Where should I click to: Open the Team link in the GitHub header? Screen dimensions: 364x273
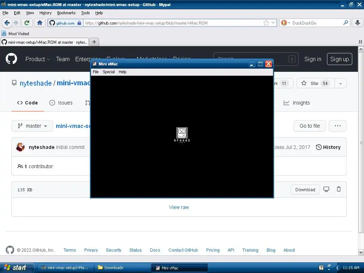point(63,59)
